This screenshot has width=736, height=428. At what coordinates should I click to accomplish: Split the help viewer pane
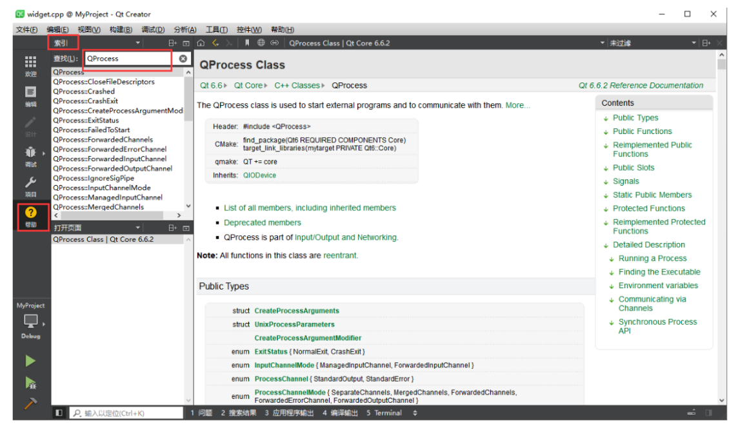pos(706,43)
